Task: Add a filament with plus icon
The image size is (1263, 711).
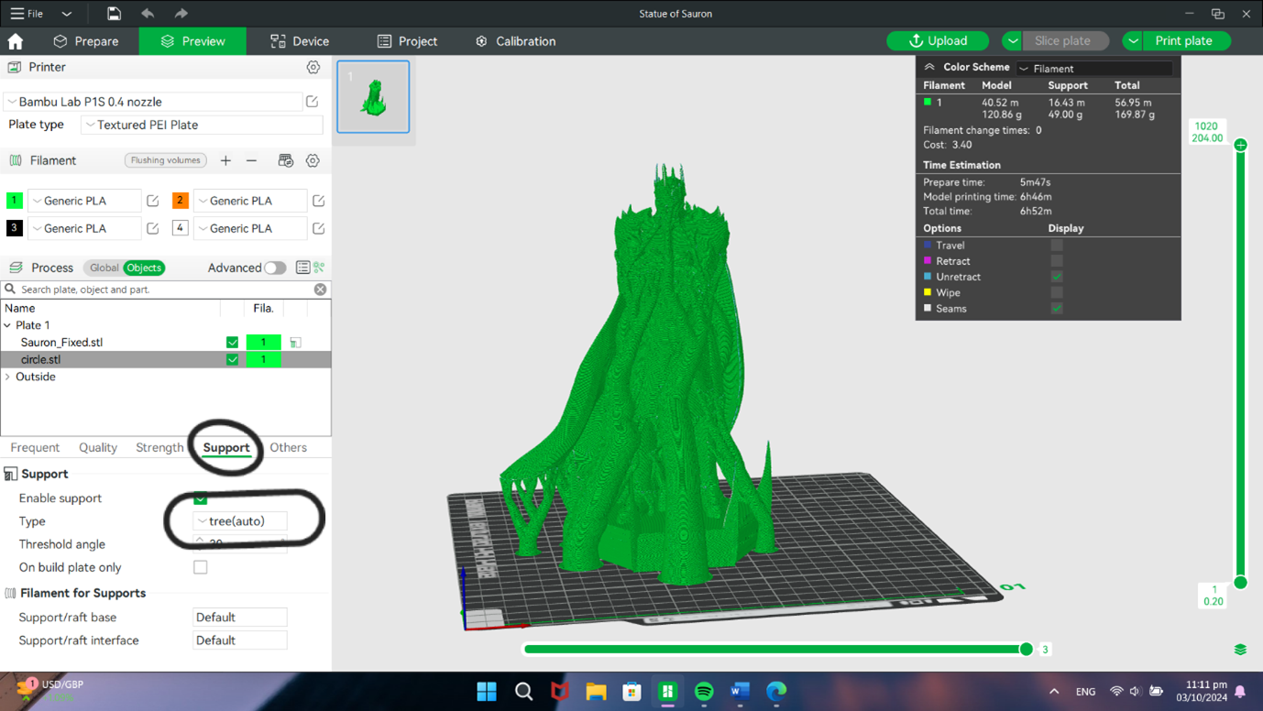Action: (225, 160)
